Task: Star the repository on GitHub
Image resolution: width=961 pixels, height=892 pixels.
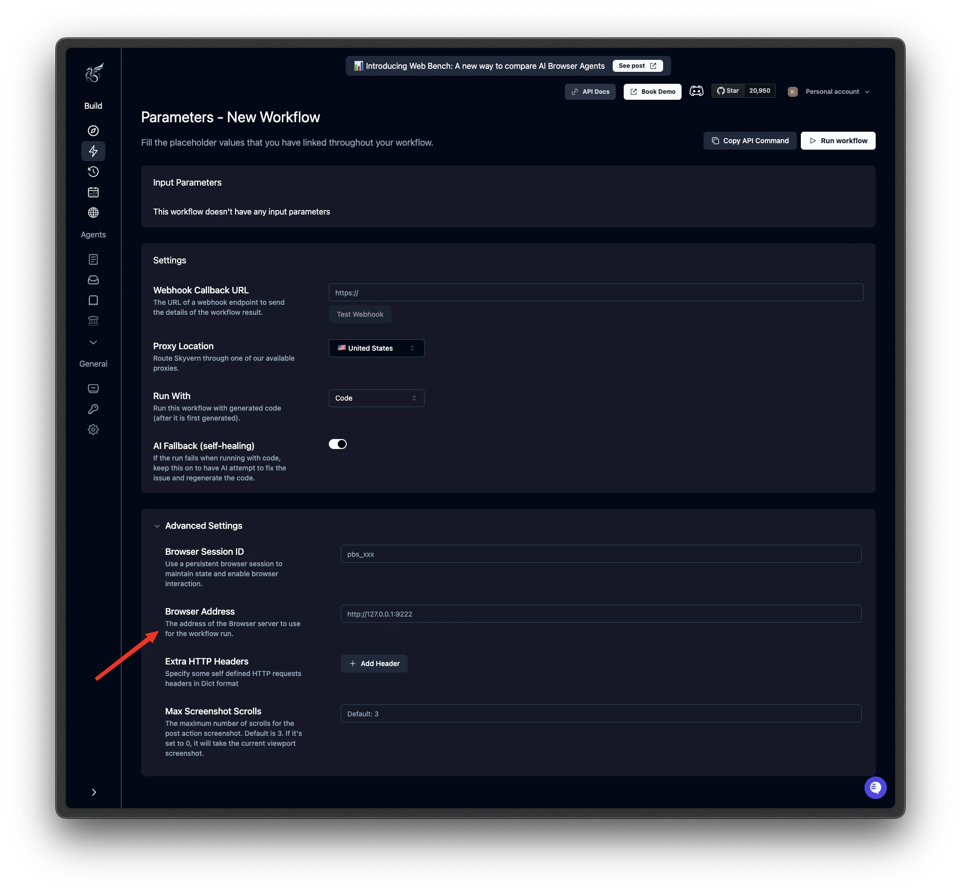Action: click(x=728, y=90)
